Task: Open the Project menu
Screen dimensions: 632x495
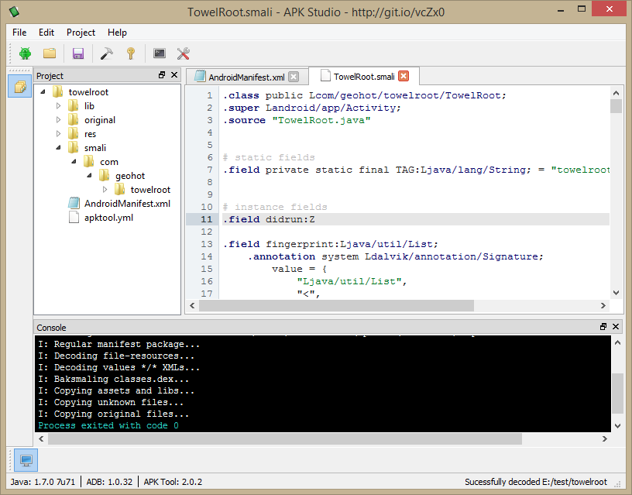Action: point(81,33)
